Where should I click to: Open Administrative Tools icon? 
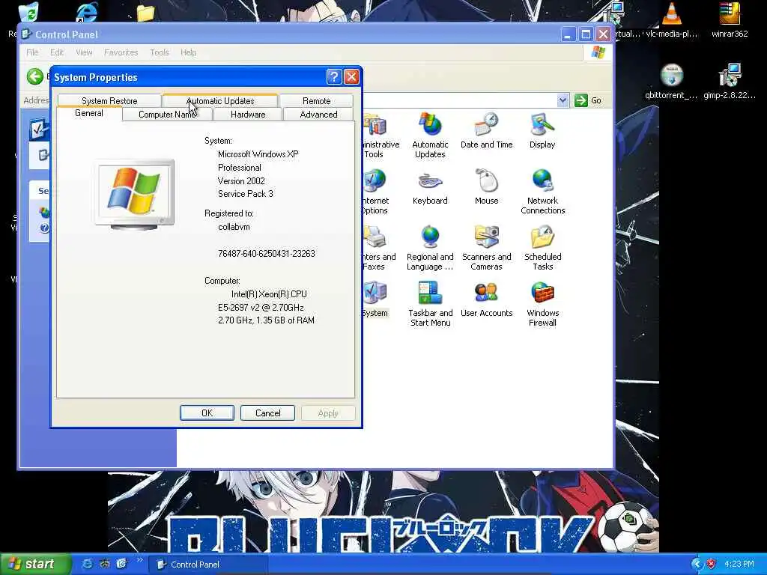381,136
